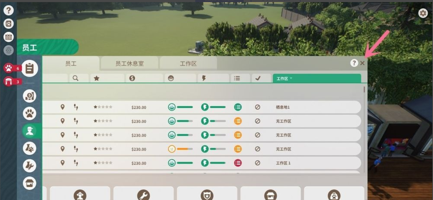Select the 栖息地1 work zone text
This screenshot has width=433, height=200.
click(x=283, y=107)
